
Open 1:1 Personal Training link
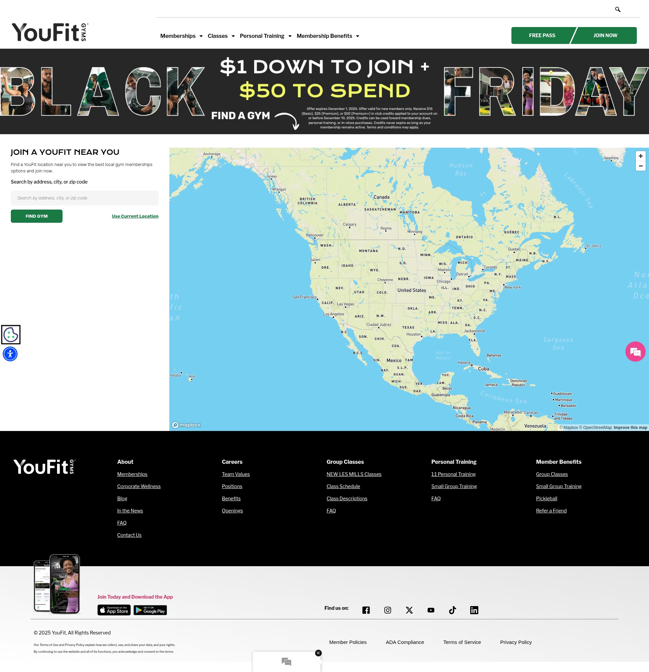tap(453, 474)
